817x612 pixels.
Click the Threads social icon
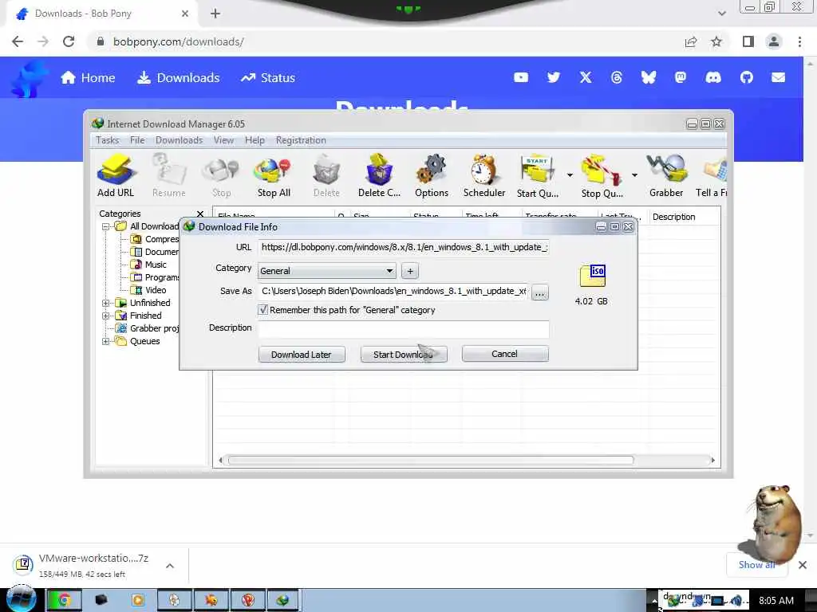coord(617,77)
